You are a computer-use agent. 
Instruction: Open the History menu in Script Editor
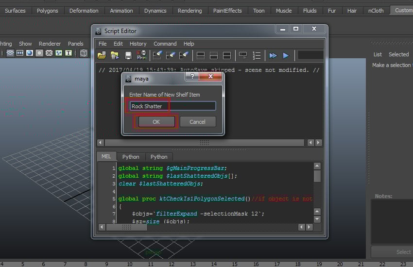(138, 44)
